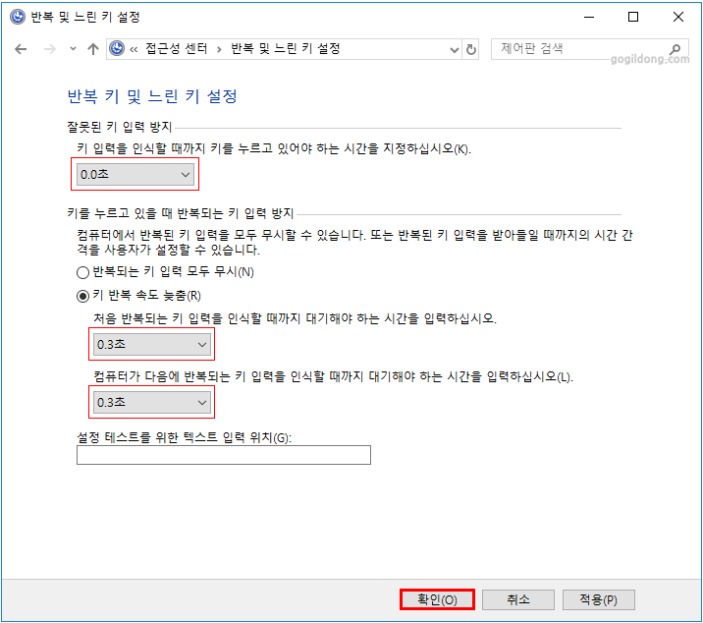Click the 잘못된 키 입력 방지 section label

(x=120, y=127)
